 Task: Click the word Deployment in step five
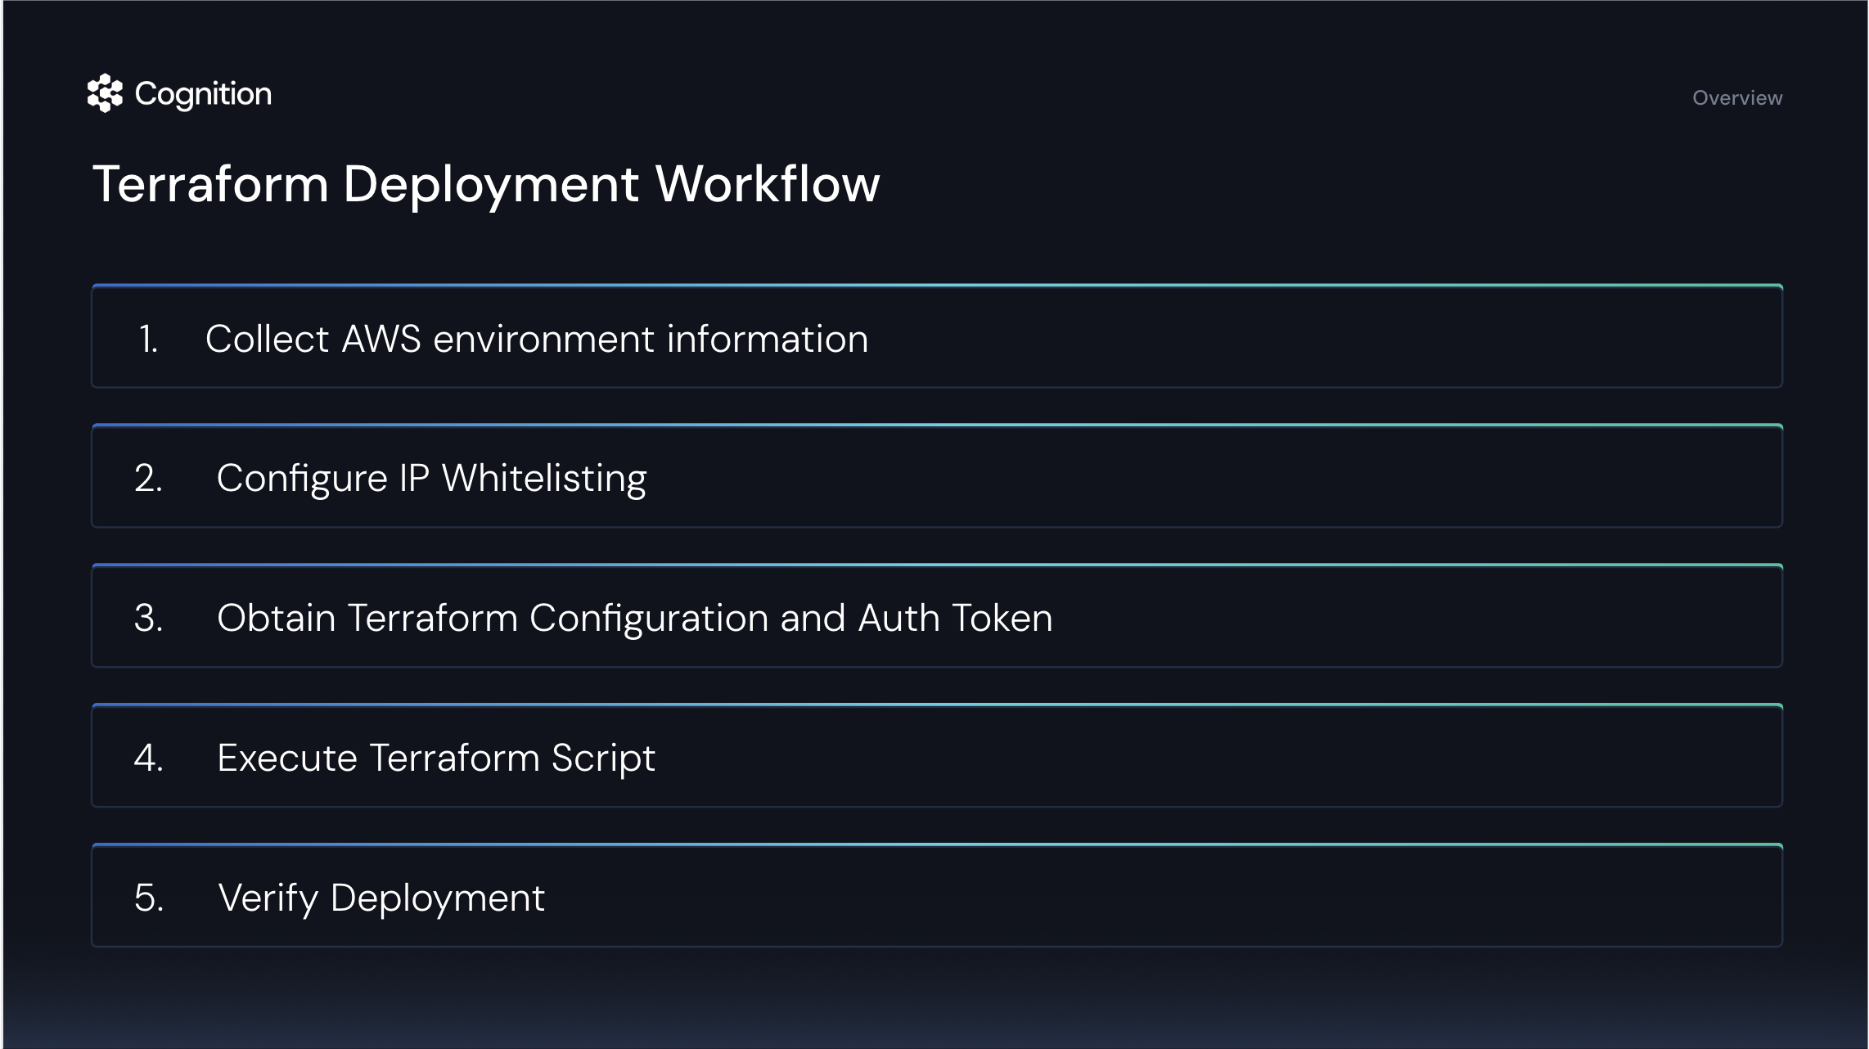437,898
